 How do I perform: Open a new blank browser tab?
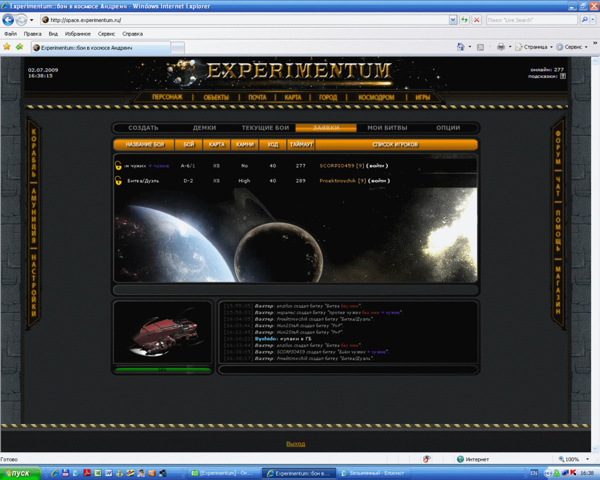[x=177, y=48]
